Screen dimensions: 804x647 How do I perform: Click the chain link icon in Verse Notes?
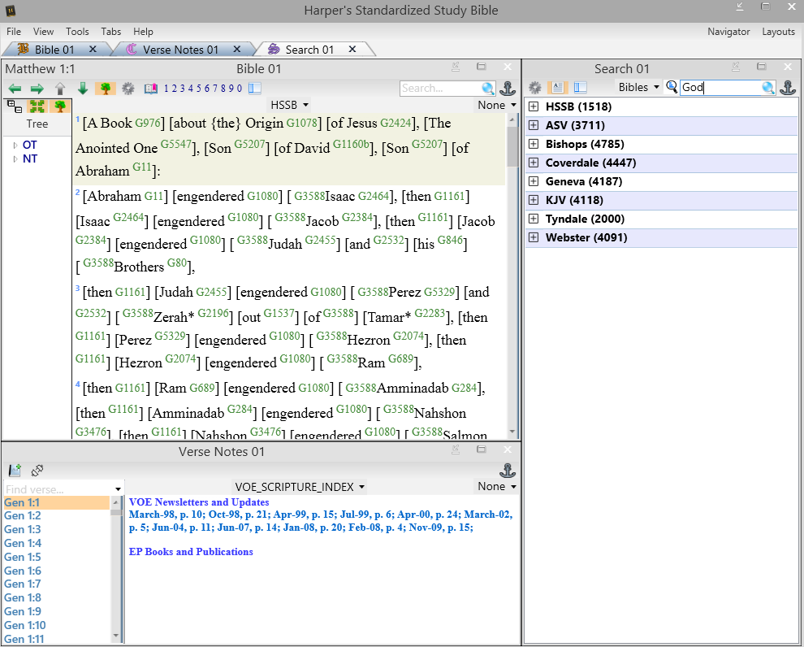click(x=37, y=470)
